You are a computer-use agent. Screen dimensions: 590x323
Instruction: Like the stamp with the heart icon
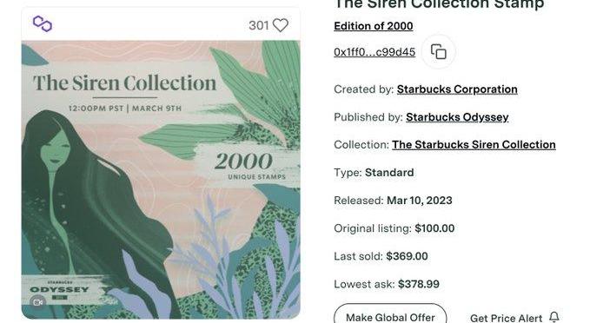(x=281, y=25)
